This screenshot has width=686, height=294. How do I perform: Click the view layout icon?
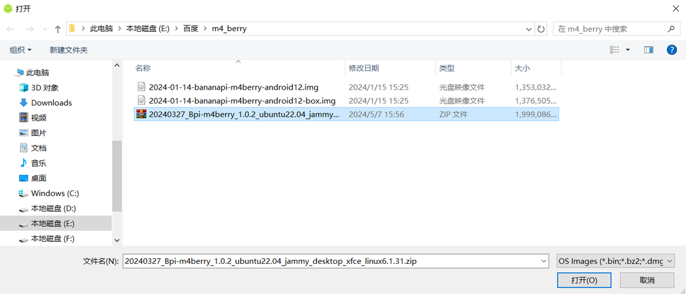pyautogui.click(x=615, y=50)
